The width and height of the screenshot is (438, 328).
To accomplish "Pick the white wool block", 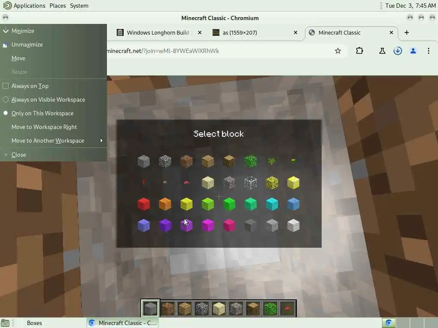I will pyautogui.click(x=293, y=225).
